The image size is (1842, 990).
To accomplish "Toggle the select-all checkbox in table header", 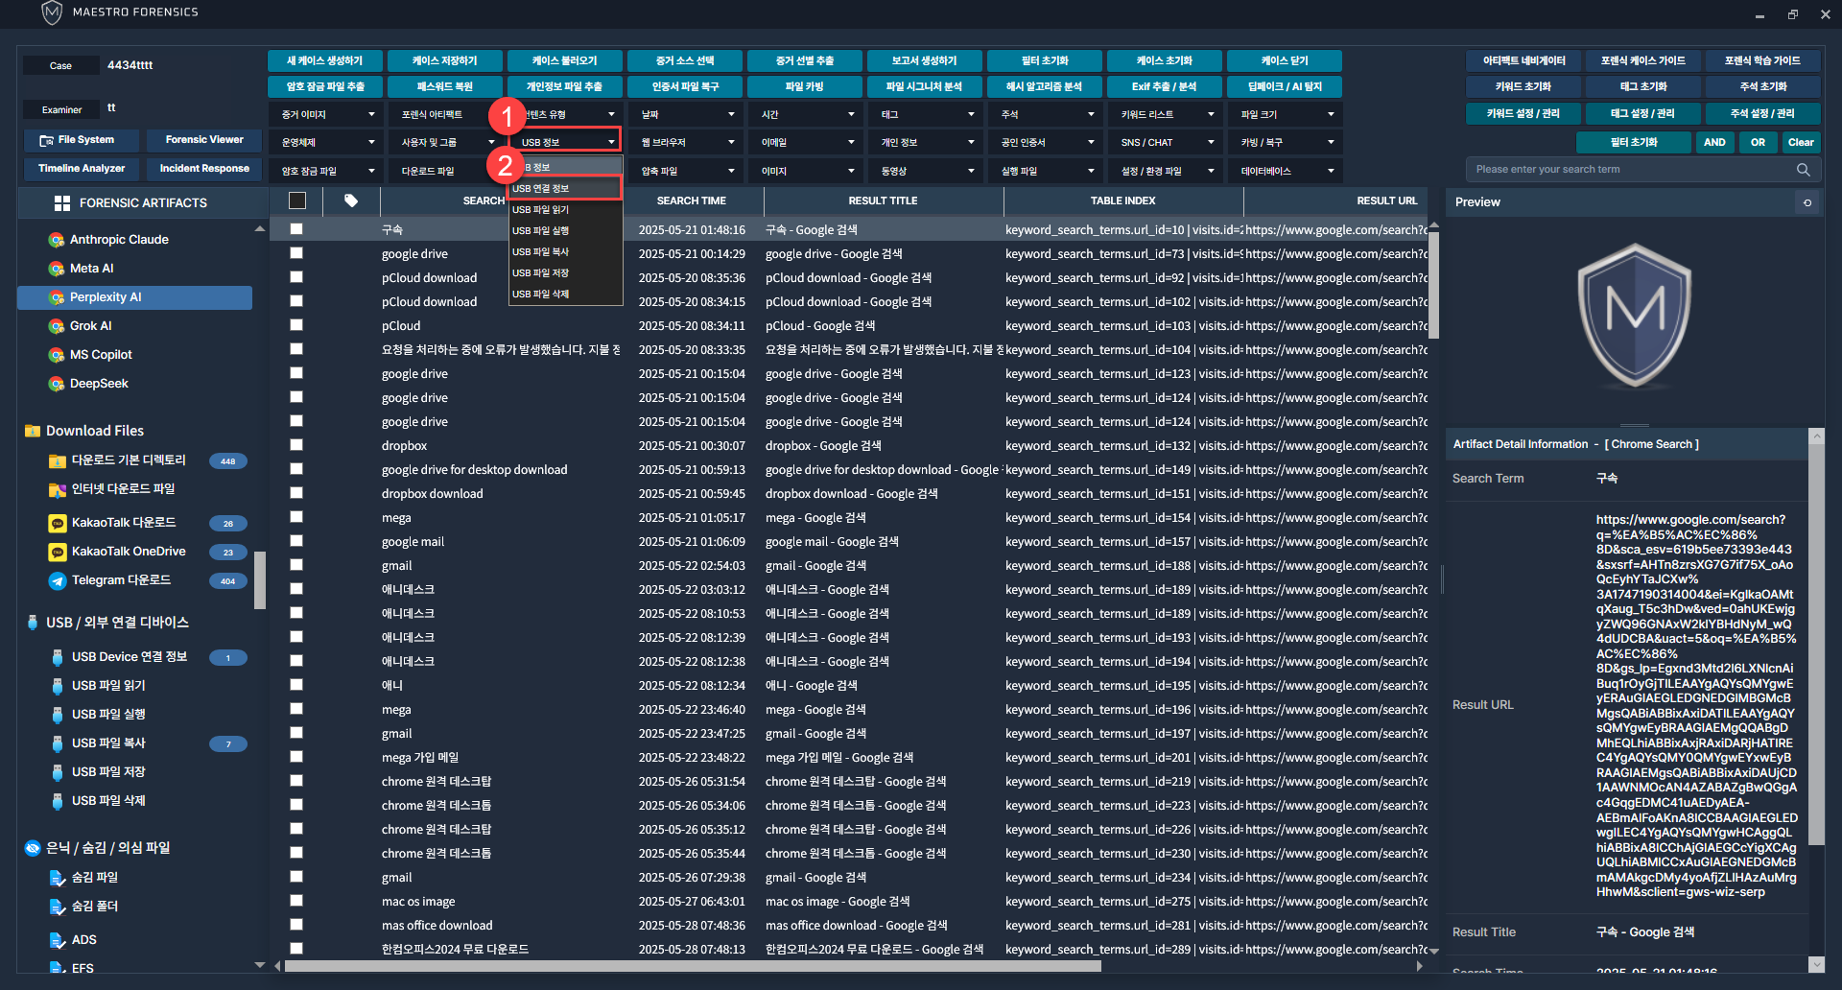I will click(297, 200).
